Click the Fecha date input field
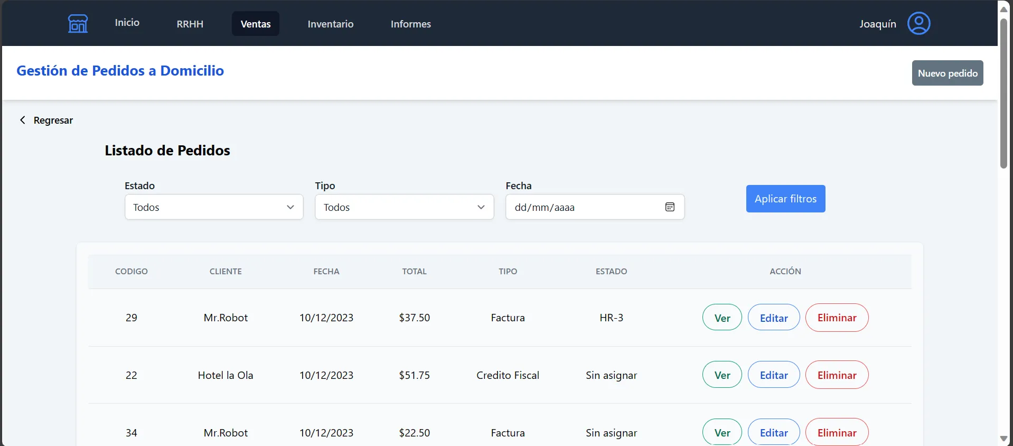The image size is (1013, 446). [x=595, y=207]
